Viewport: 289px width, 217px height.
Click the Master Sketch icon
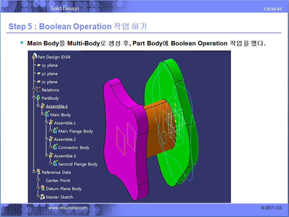(x=43, y=197)
